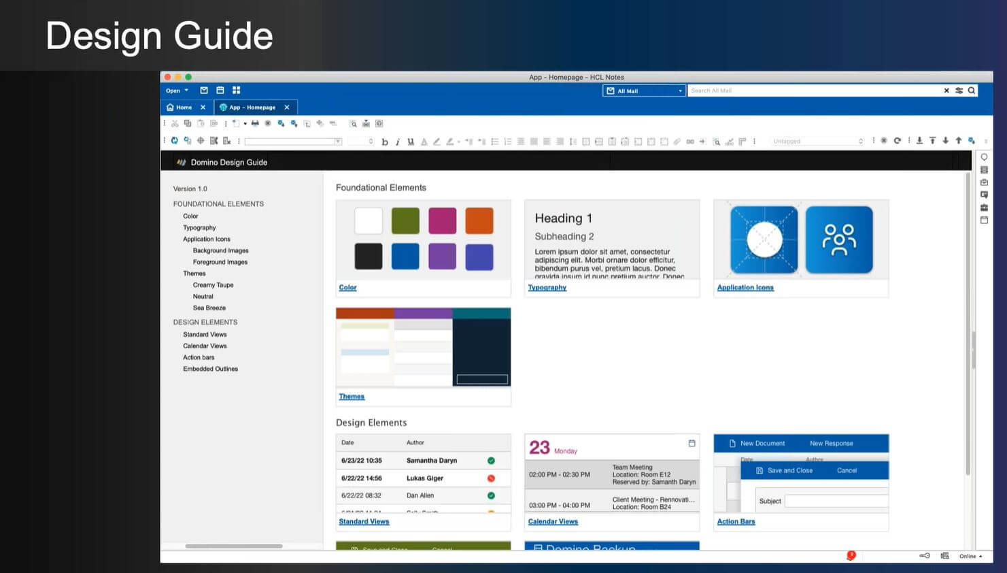Screen dimensions: 1007x573
Task: Click the download arrow toolbar icon
Action: click(919, 141)
